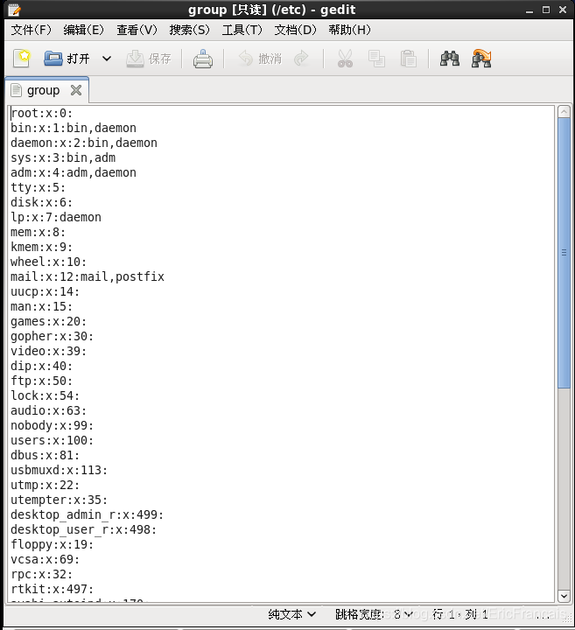Screen dimensions: 575x630
Task: Click the line users:x:100:
Action: tap(53, 440)
